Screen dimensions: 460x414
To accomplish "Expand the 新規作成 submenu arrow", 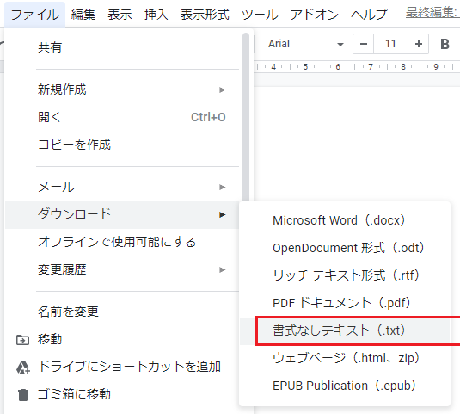I will pos(223,90).
